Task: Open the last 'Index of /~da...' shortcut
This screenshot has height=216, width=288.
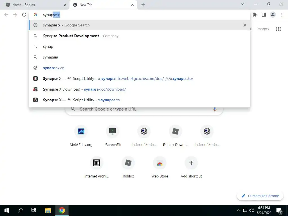Action: point(207,136)
